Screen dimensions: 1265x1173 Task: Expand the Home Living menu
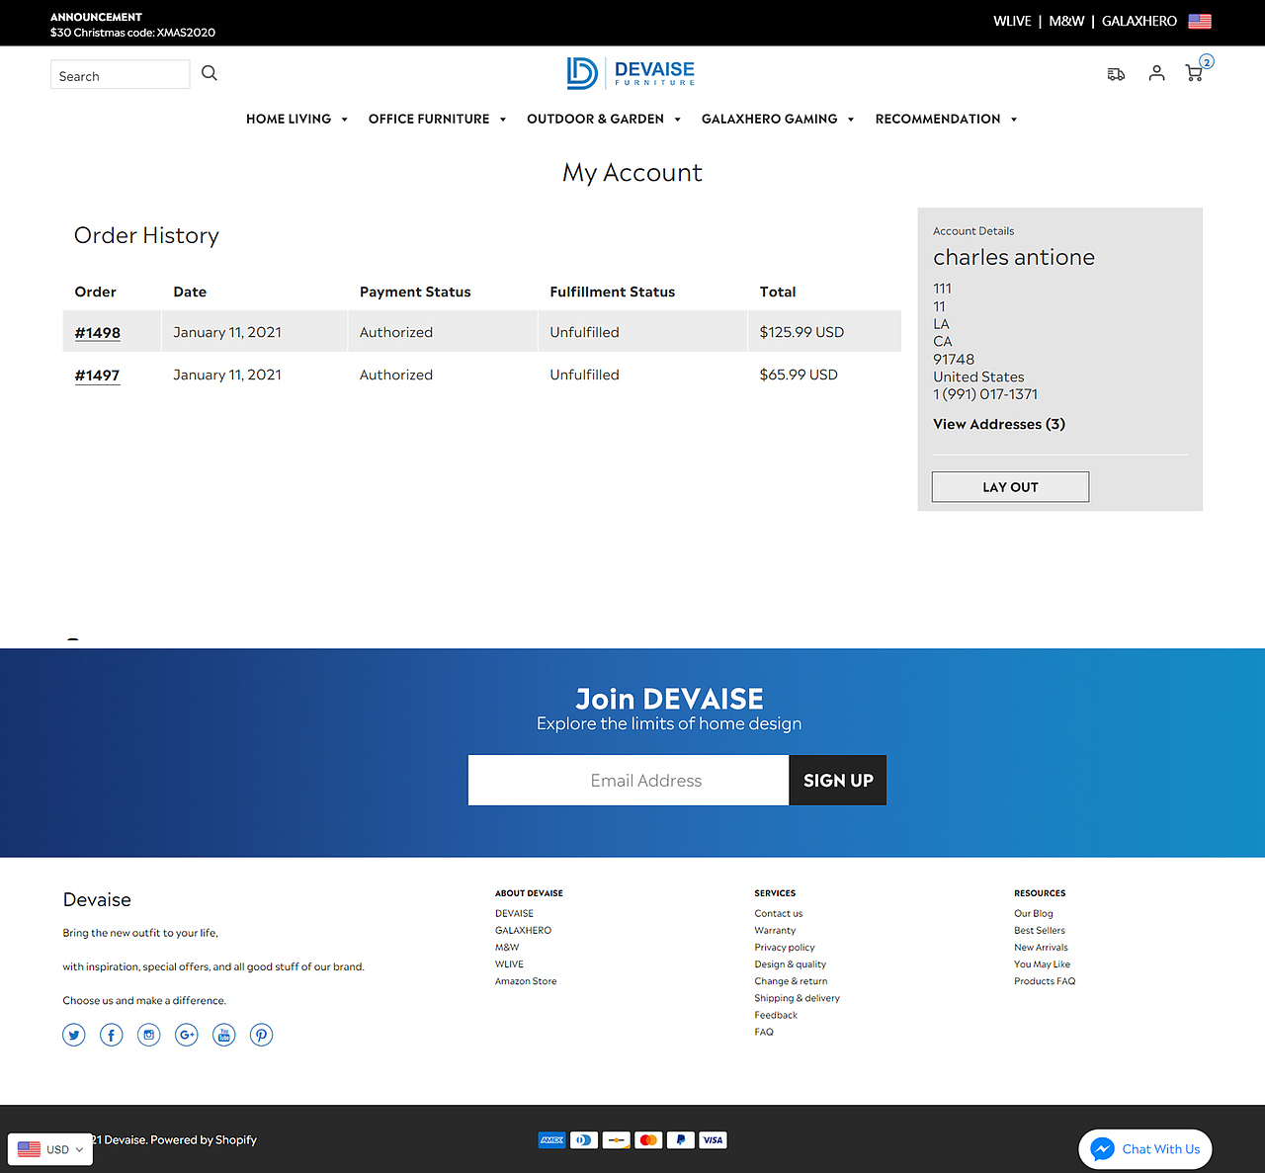(296, 119)
